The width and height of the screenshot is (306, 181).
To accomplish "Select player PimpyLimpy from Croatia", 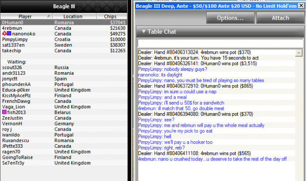I will 64,39.
